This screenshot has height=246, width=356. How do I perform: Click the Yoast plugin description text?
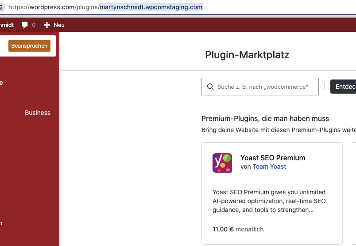[269, 201]
